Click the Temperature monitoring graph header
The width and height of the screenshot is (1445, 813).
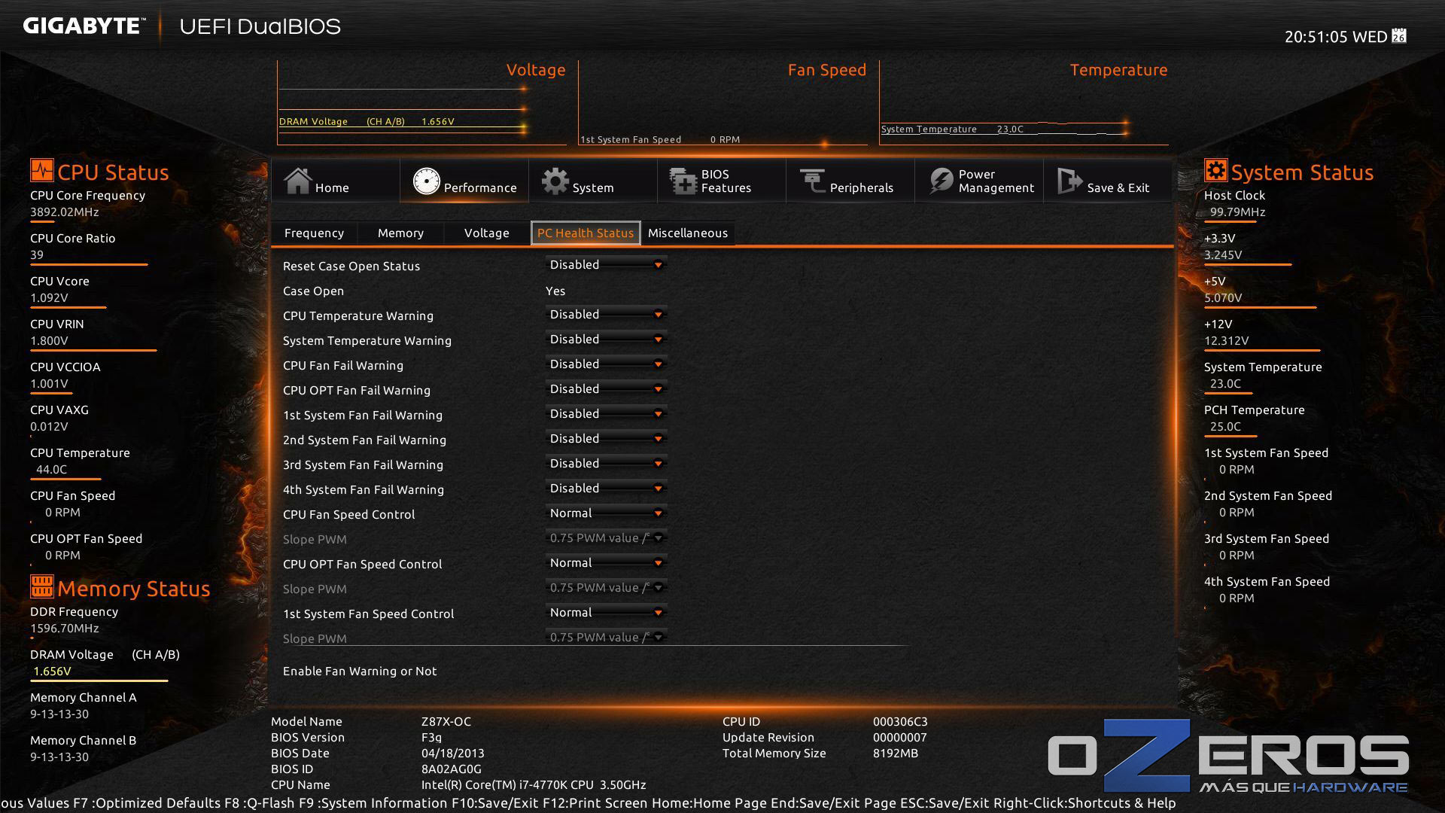(1118, 70)
